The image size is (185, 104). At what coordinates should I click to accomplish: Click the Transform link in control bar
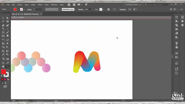[123, 10]
